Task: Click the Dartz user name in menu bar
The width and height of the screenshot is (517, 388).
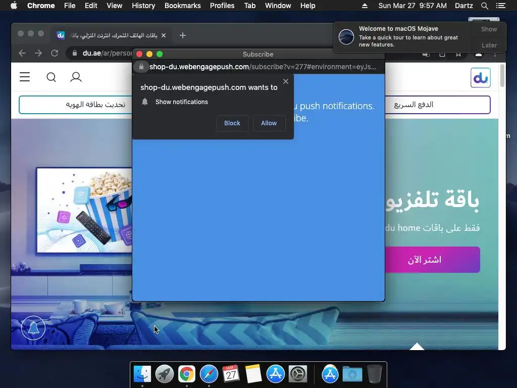Action: (x=463, y=6)
